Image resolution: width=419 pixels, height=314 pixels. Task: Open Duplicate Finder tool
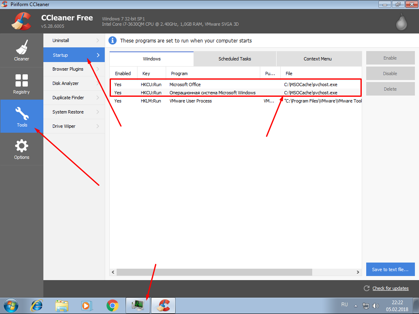tap(74, 98)
